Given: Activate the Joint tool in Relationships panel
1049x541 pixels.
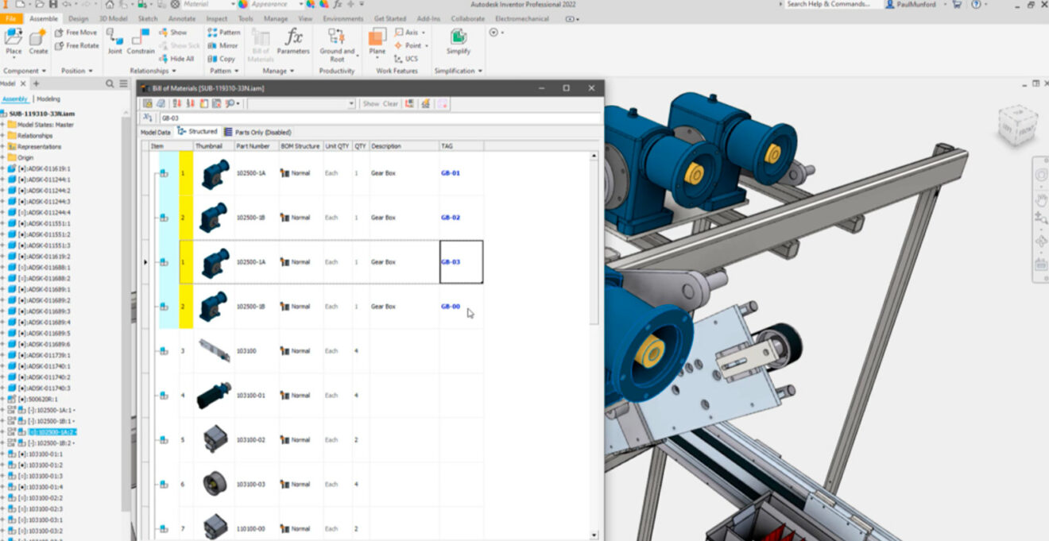Looking at the screenshot, I should coord(114,43).
